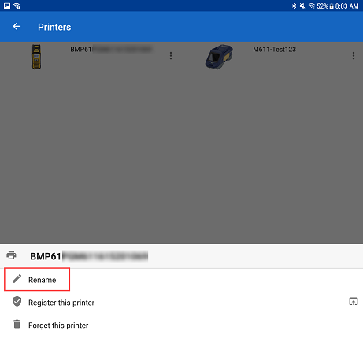Click the pencil icon next to Rename
363x346 pixels.
click(x=17, y=279)
